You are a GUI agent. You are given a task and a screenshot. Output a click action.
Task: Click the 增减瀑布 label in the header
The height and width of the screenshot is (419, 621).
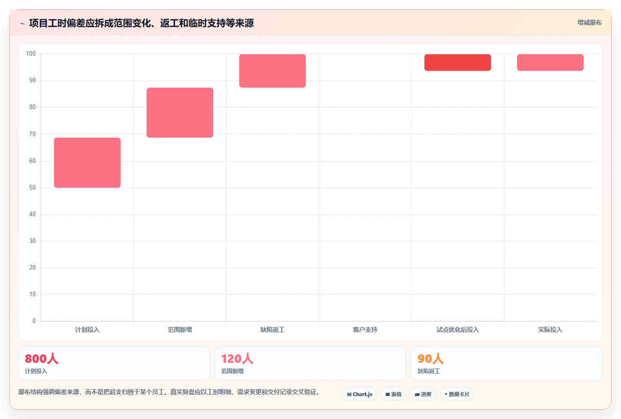pyautogui.click(x=590, y=22)
